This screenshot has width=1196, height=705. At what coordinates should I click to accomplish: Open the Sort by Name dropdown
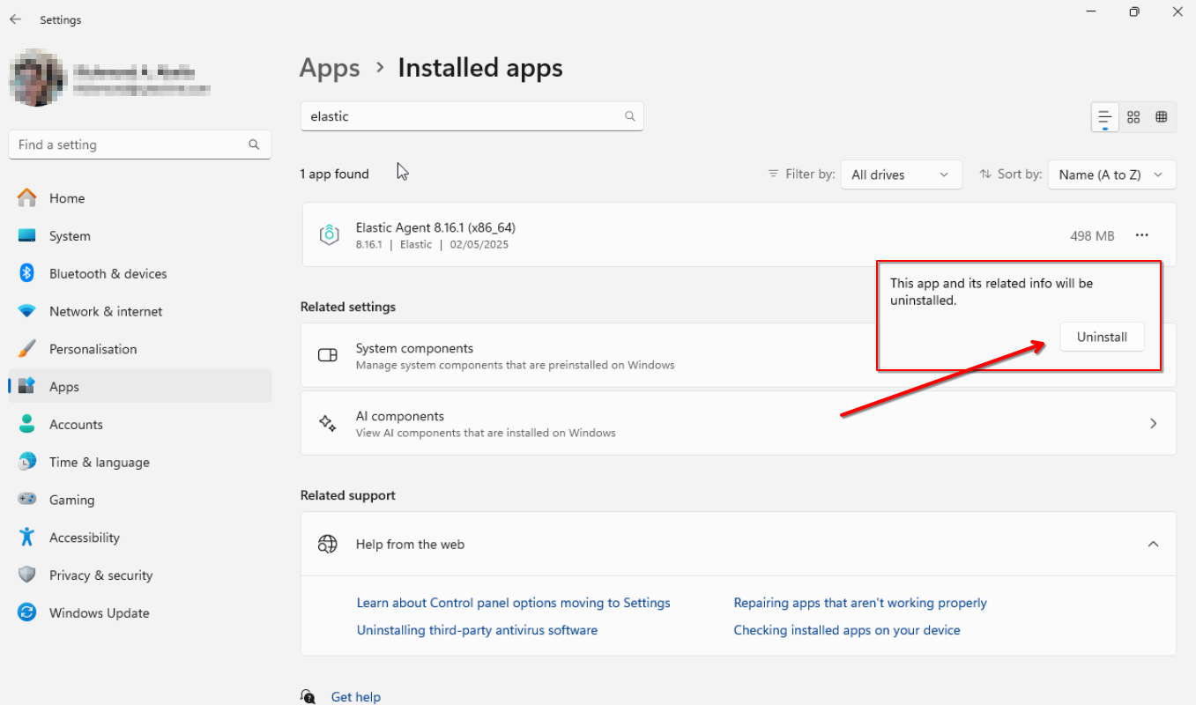1111,174
